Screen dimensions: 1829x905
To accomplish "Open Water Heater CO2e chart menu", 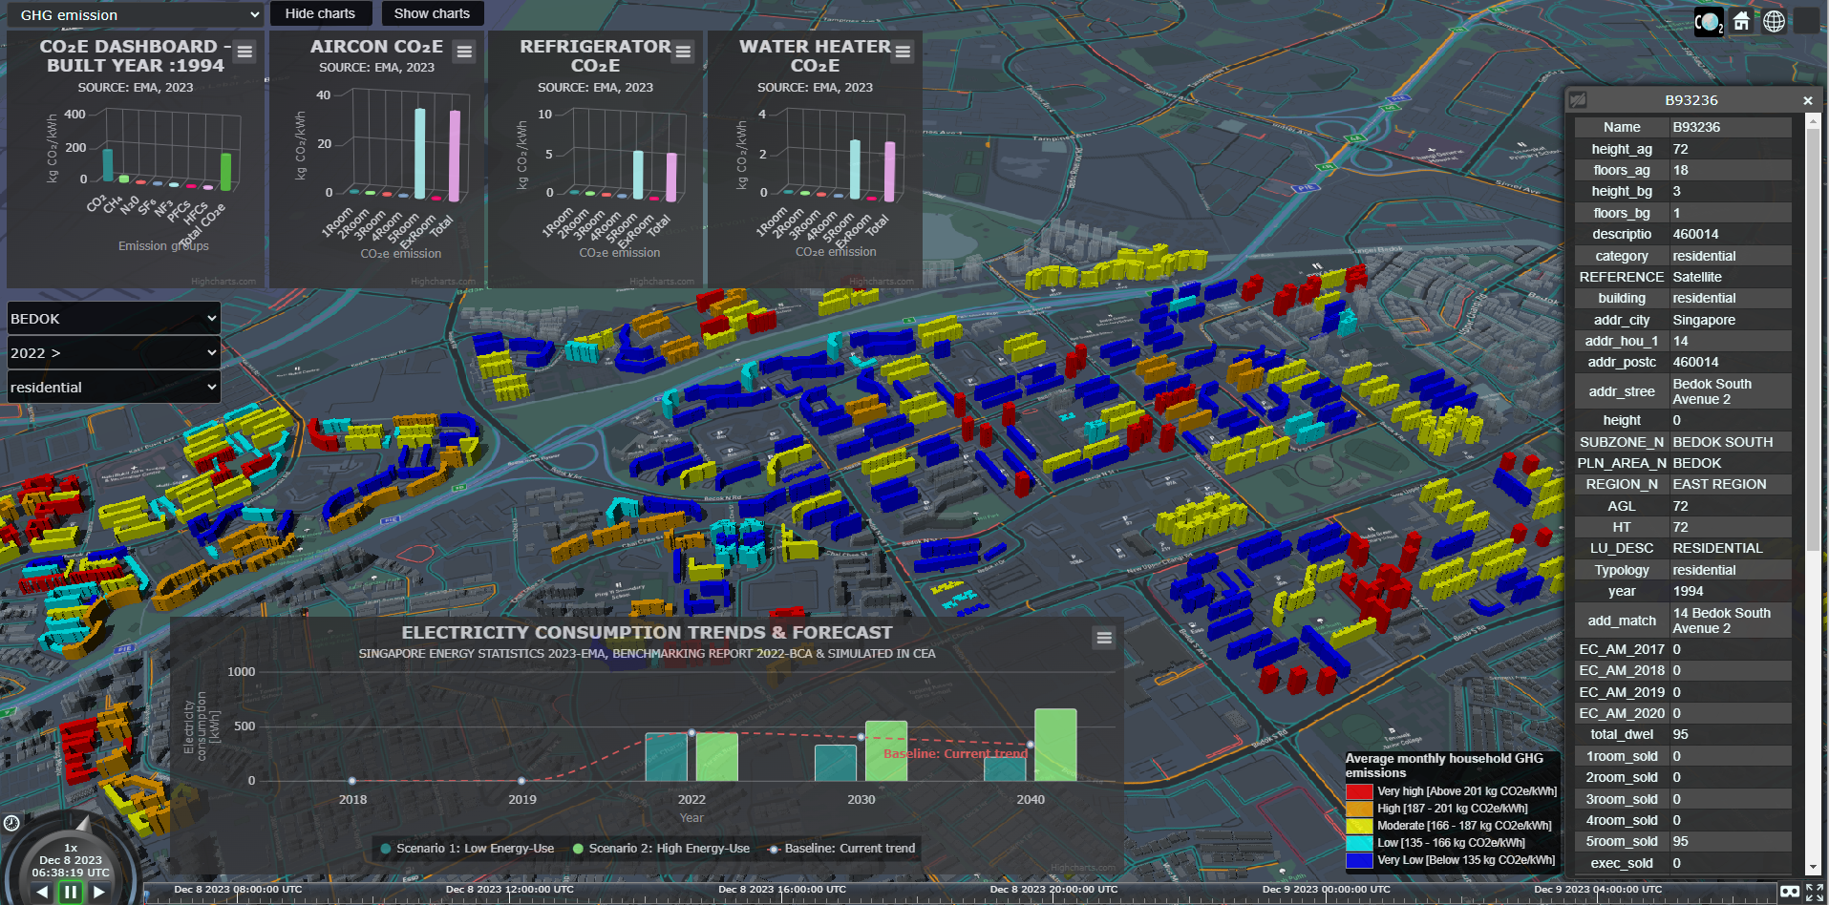I will click(x=903, y=52).
